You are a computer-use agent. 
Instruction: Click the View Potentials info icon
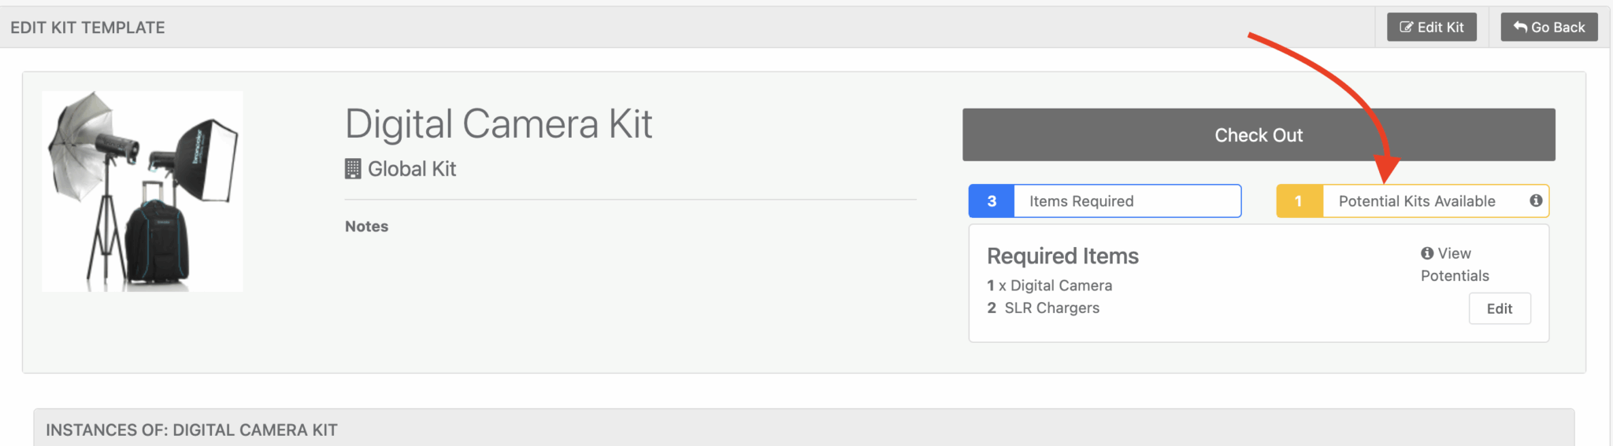[x=1426, y=253]
